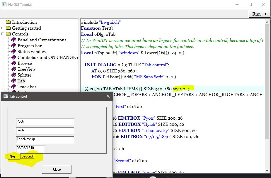Screen dimensions: 271x178
Task: Click the book icon beside Progress bar
Action: click(x=14, y=46)
